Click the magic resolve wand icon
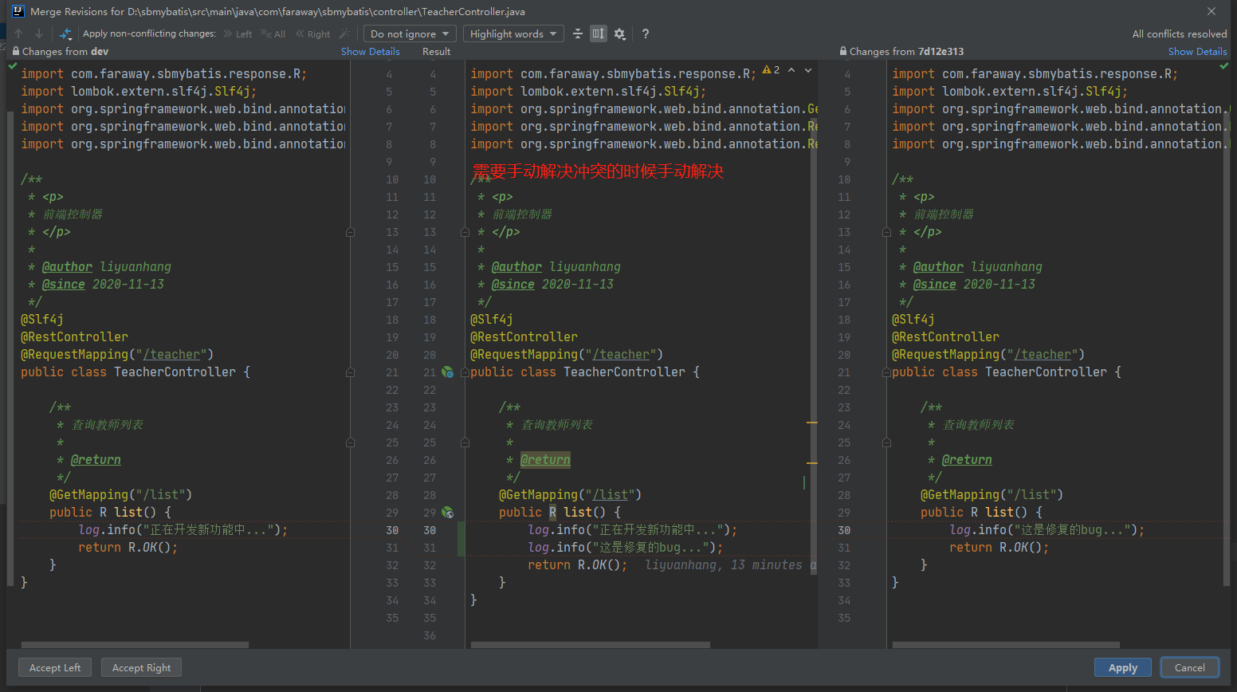Viewport: 1237px width, 692px height. click(x=344, y=33)
